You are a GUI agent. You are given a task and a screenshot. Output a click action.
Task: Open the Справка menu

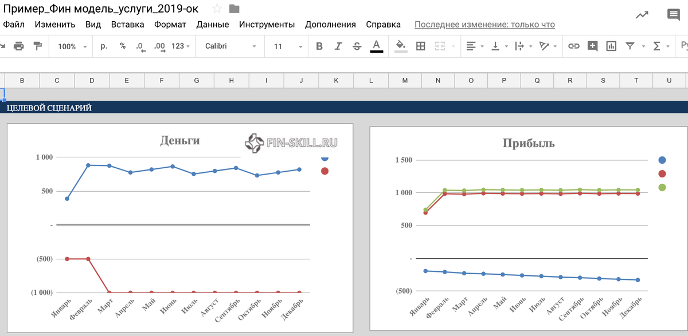click(383, 25)
